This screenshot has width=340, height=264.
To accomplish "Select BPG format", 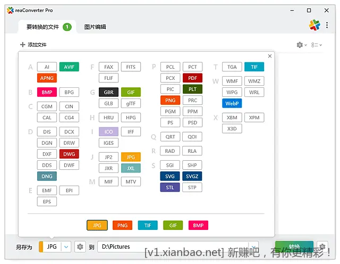I will click(69, 92).
